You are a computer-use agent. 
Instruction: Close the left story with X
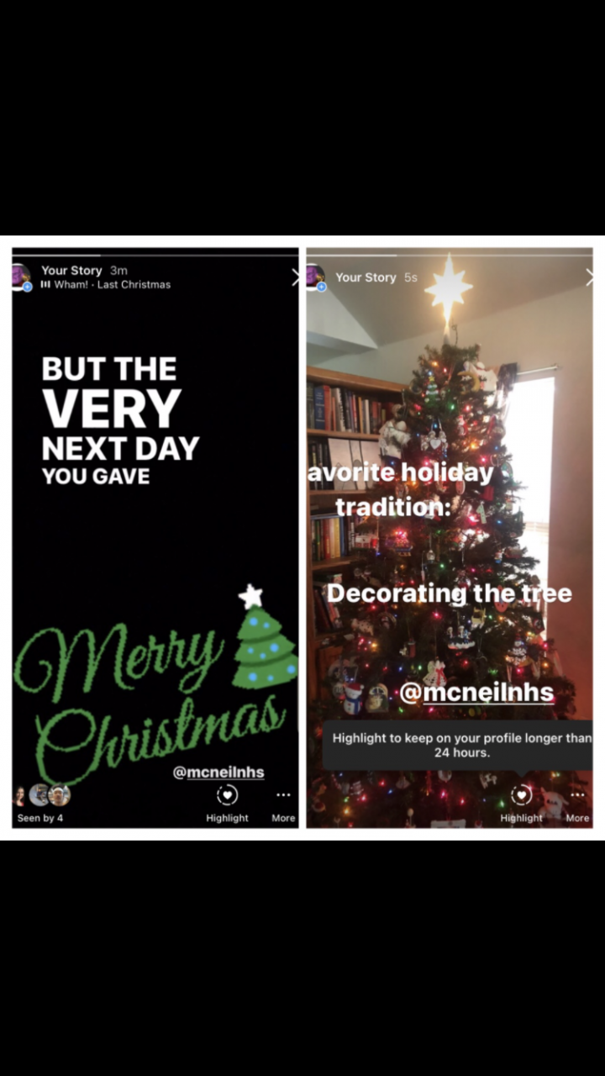295,277
